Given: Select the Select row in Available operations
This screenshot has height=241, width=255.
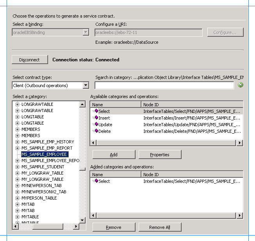Looking at the screenshot, I should pyautogui.click(x=166, y=111).
